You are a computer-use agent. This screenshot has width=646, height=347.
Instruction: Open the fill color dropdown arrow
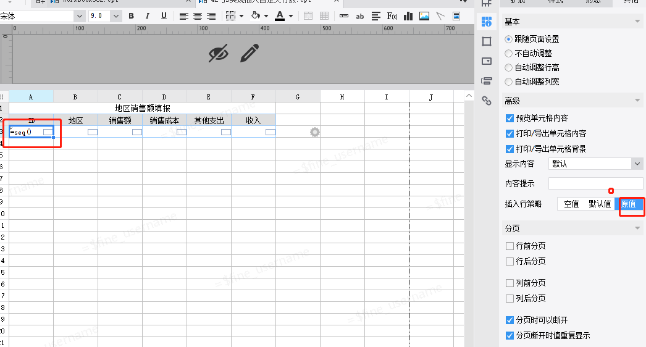(266, 16)
